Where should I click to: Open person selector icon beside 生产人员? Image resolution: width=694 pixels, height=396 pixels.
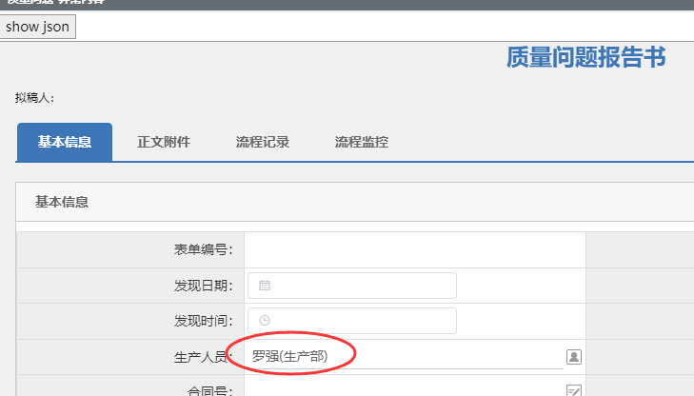point(574,357)
